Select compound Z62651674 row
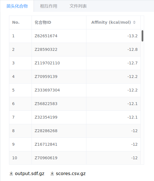Viewport: 154px width, 181px height. [75, 36]
